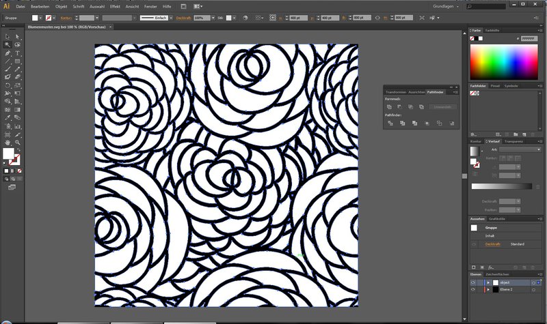The height and width of the screenshot is (324, 547).
Task: Select the Pencil tool
Action: (18, 70)
